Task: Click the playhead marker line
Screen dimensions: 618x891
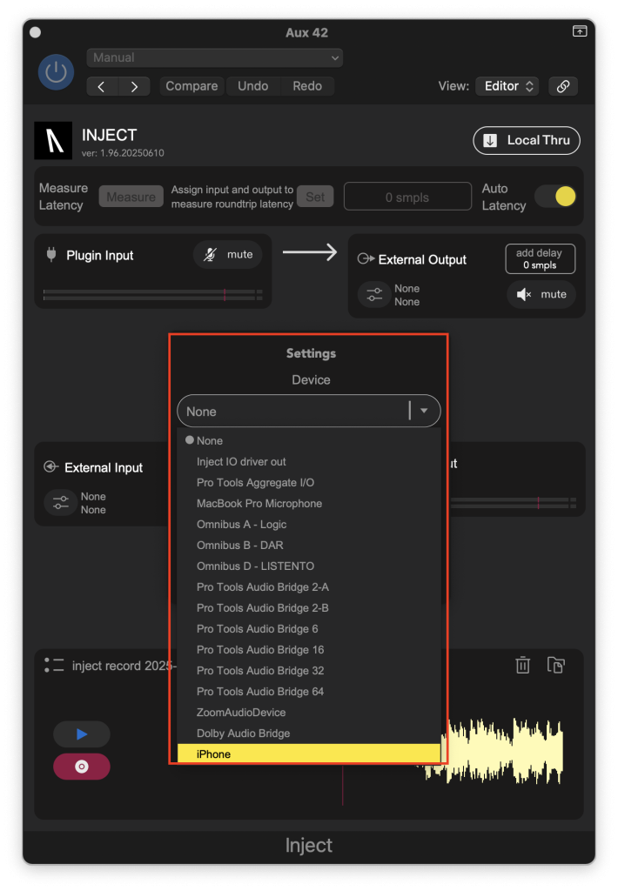Action: pos(342,785)
